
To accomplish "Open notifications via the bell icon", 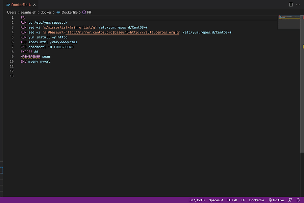I will pyautogui.click(x=298, y=200).
